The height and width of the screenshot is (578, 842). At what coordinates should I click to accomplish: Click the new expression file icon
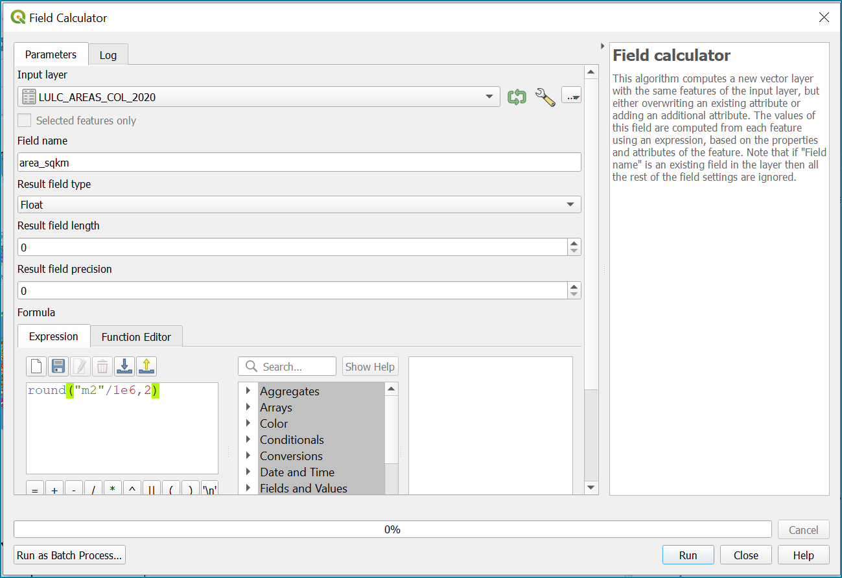pyautogui.click(x=36, y=367)
